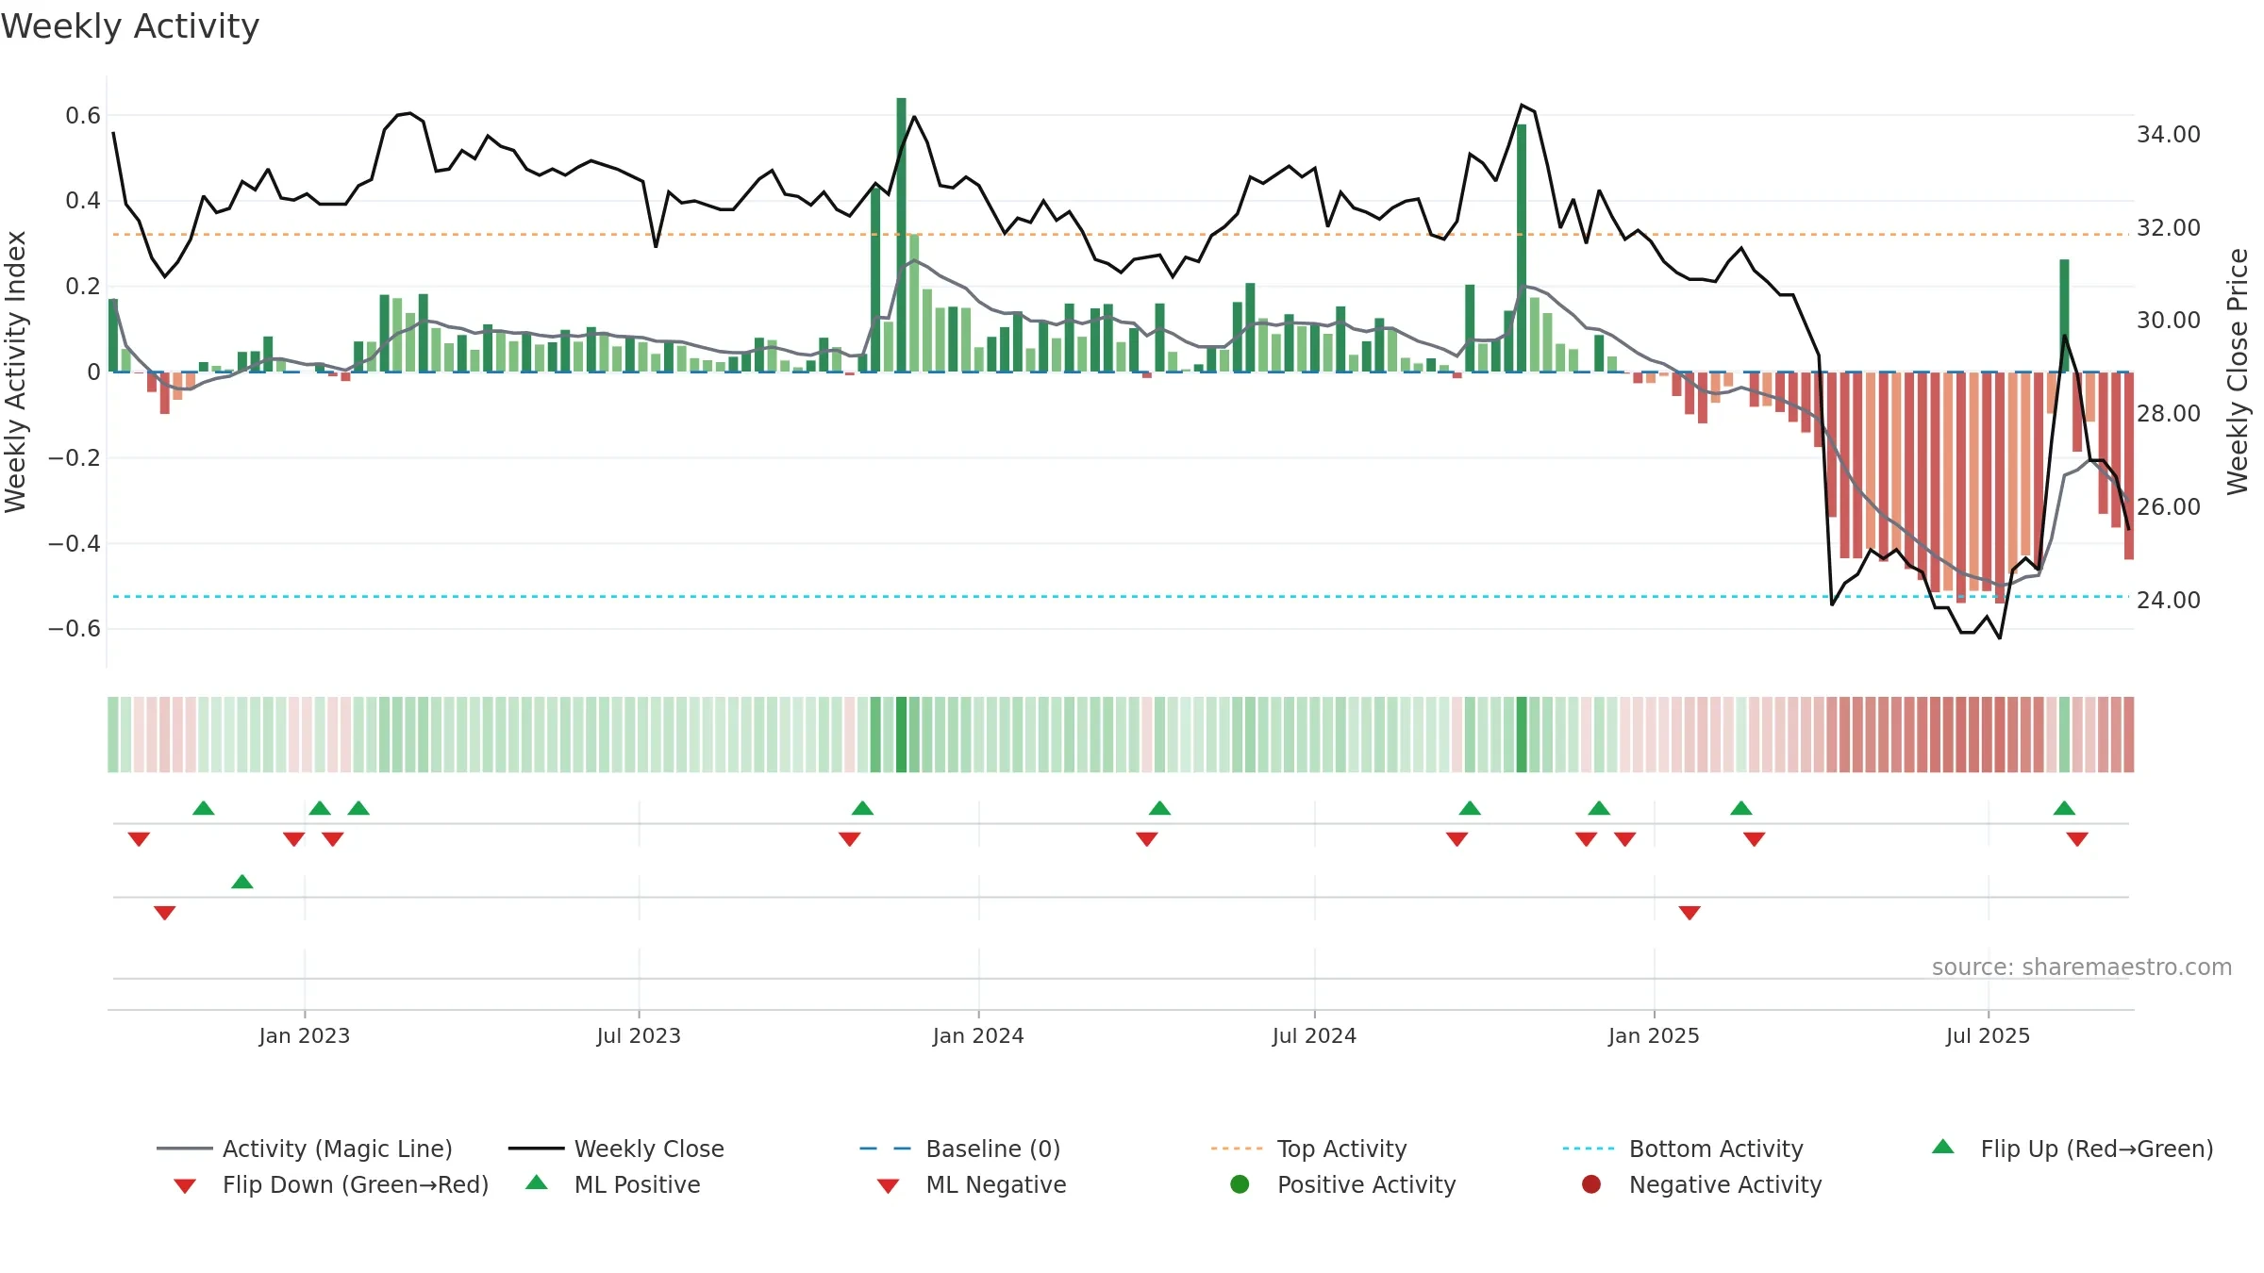Click the flip-down marker nearest July 2025
The height and width of the screenshot is (1273, 2264).
coord(2077,839)
